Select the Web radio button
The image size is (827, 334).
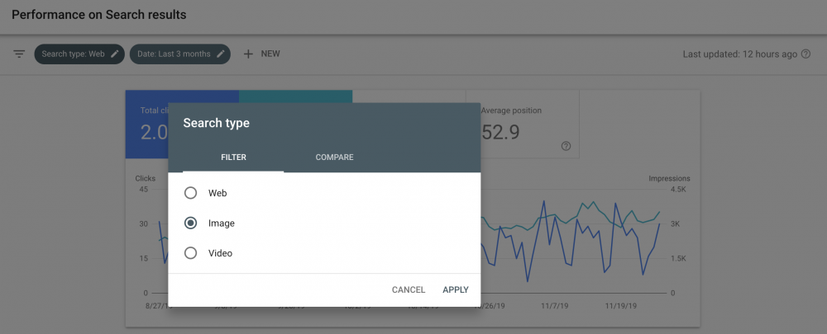(191, 193)
